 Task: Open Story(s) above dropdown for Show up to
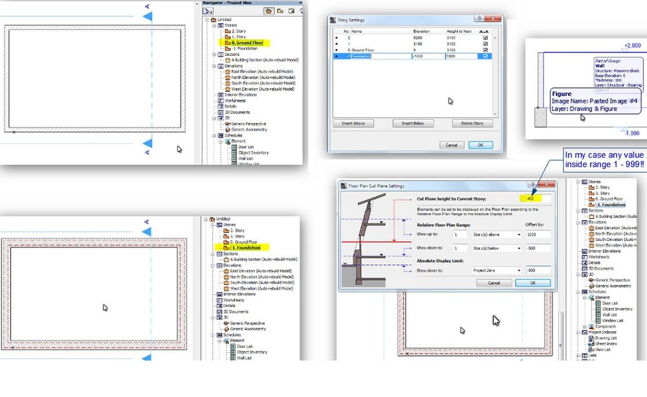[497, 234]
